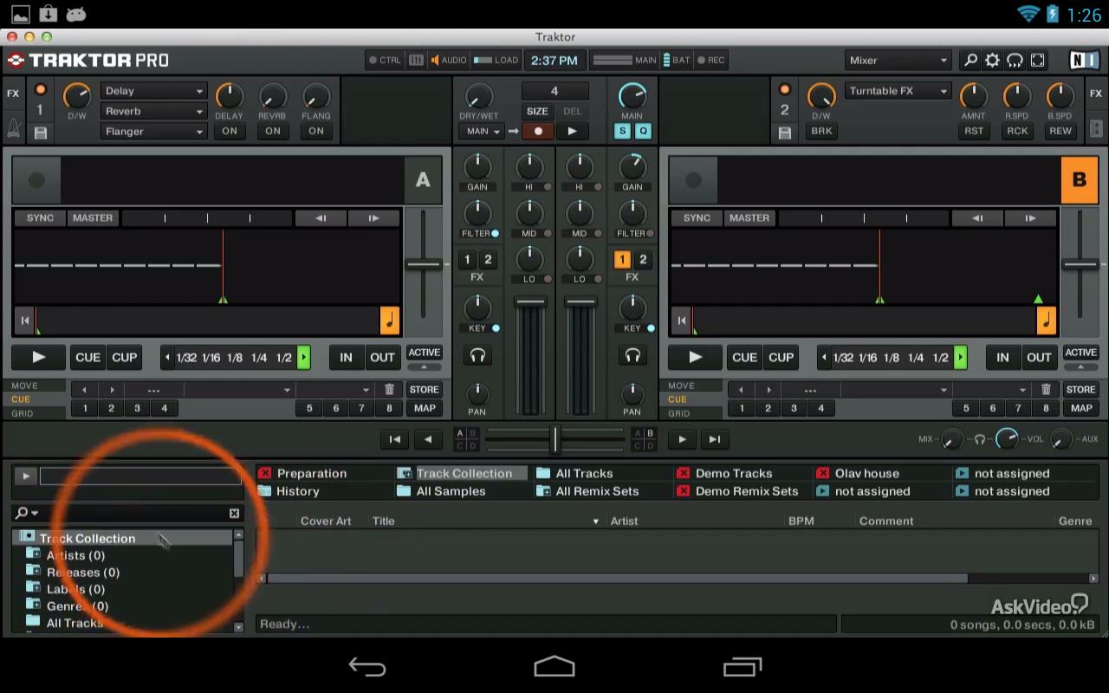
Task: Click the BRK button in FX unit 2
Action: pyautogui.click(x=821, y=131)
